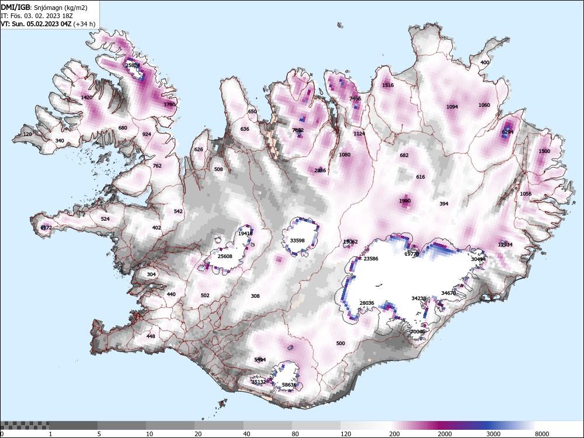Click the legend label '120'

(x=346, y=434)
